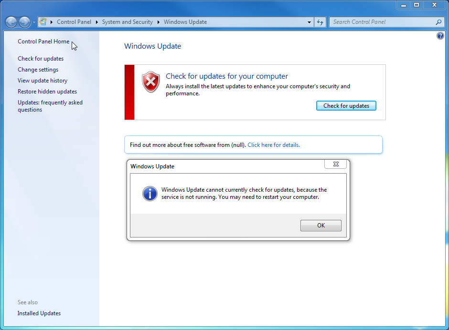Click the Forward navigation arrow button
The height and width of the screenshot is (330, 449).
(x=25, y=22)
